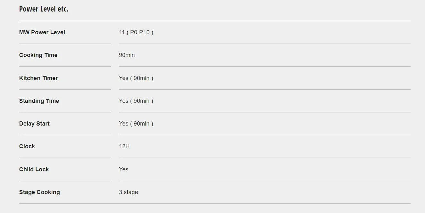Select the "MW Power Level" row label

(x=42, y=32)
